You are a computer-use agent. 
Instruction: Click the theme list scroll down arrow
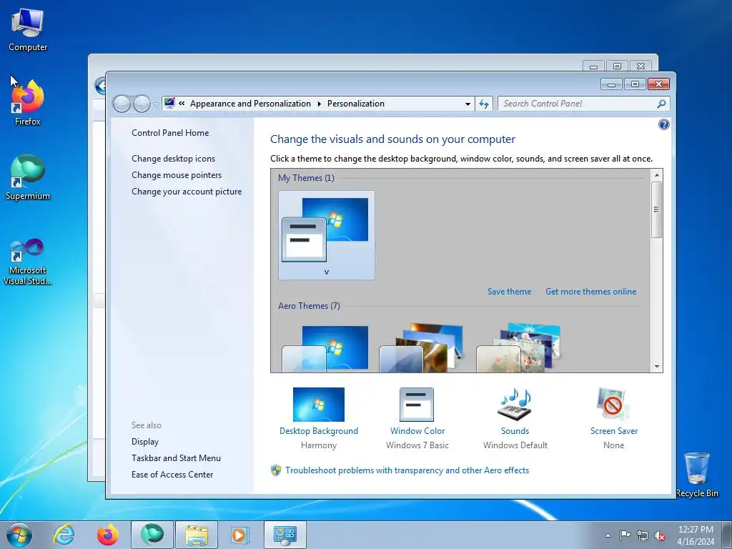656,367
